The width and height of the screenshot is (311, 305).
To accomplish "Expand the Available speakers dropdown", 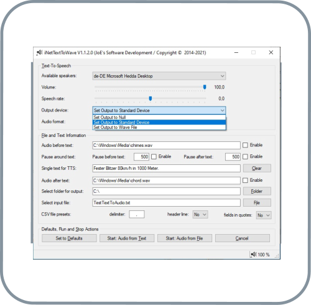I will pos(159,76).
